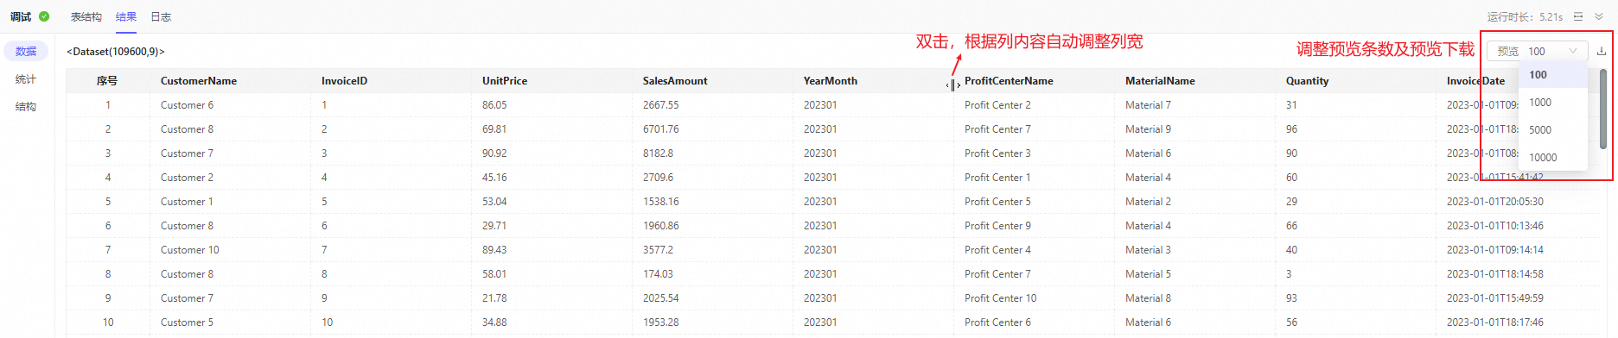The height and width of the screenshot is (338, 1618).
Task: Click the Customer 10 cell in row 7
Action: click(x=190, y=250)
